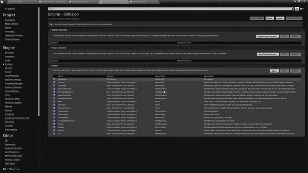This screenshot has width=308, height=173.
Task: Open AI System settings
Action: (x=9, y=53)
